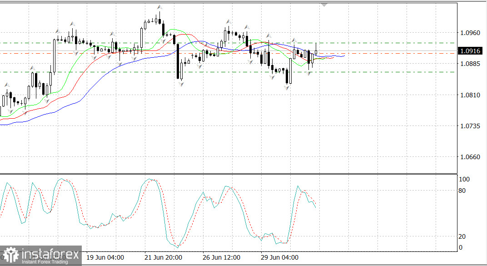
Task: Select the fractal arrow above the highest peak
Action: [x=159, y=7]
